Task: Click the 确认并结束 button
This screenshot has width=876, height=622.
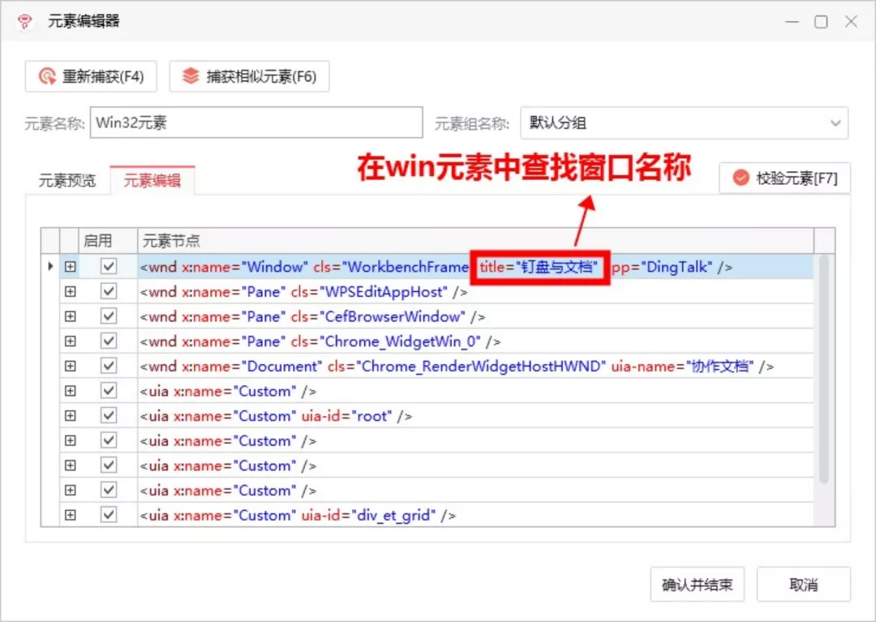Action: pos(698,585)
